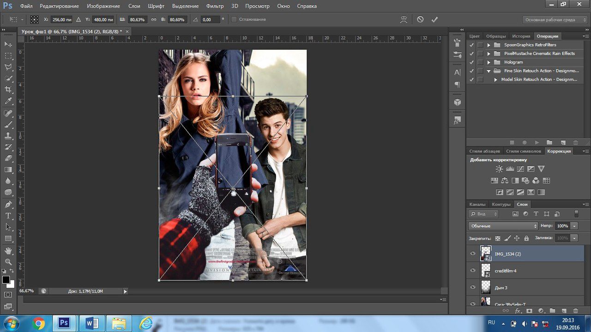The image size is (591, 332).
Task: Open Word from the taskbar
Action: [92, 323]
